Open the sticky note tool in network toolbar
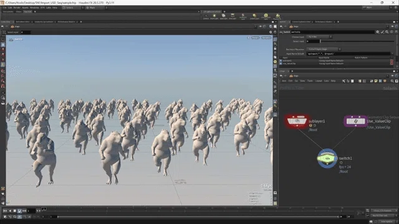This screenshot has width=399, height=224. 376,81
